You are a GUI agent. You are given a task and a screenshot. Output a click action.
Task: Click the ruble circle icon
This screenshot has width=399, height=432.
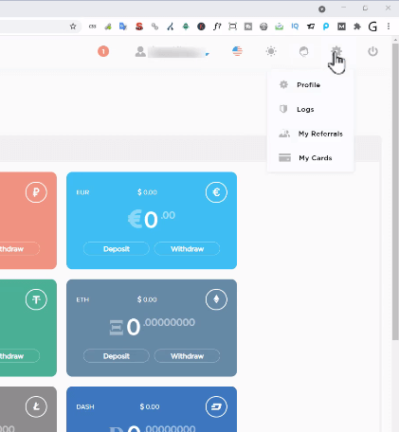[x=36, y=192]
